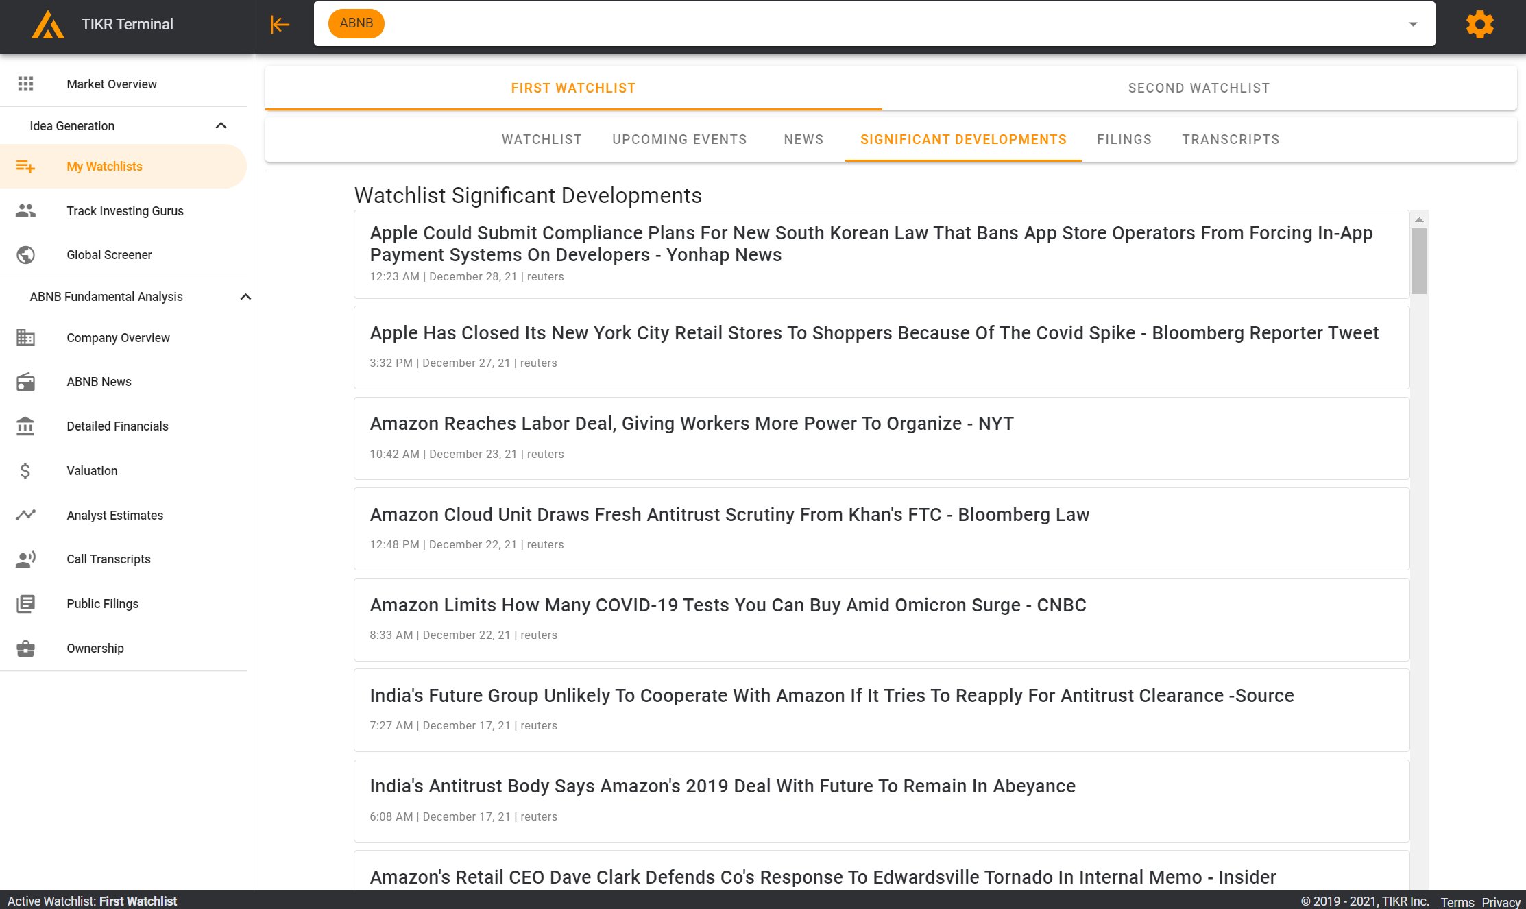The width and height of the screenshot is (1526, 909).
Task: Click 'Active Watchlist: First Watchlist' status text
Action: pyautogui.click(x=92, y=901)
